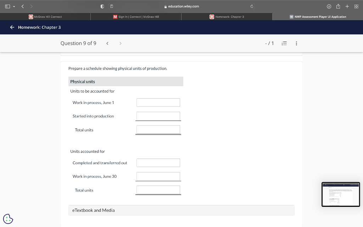
Task: Open the Reader view icon
Action: point(112,6)
